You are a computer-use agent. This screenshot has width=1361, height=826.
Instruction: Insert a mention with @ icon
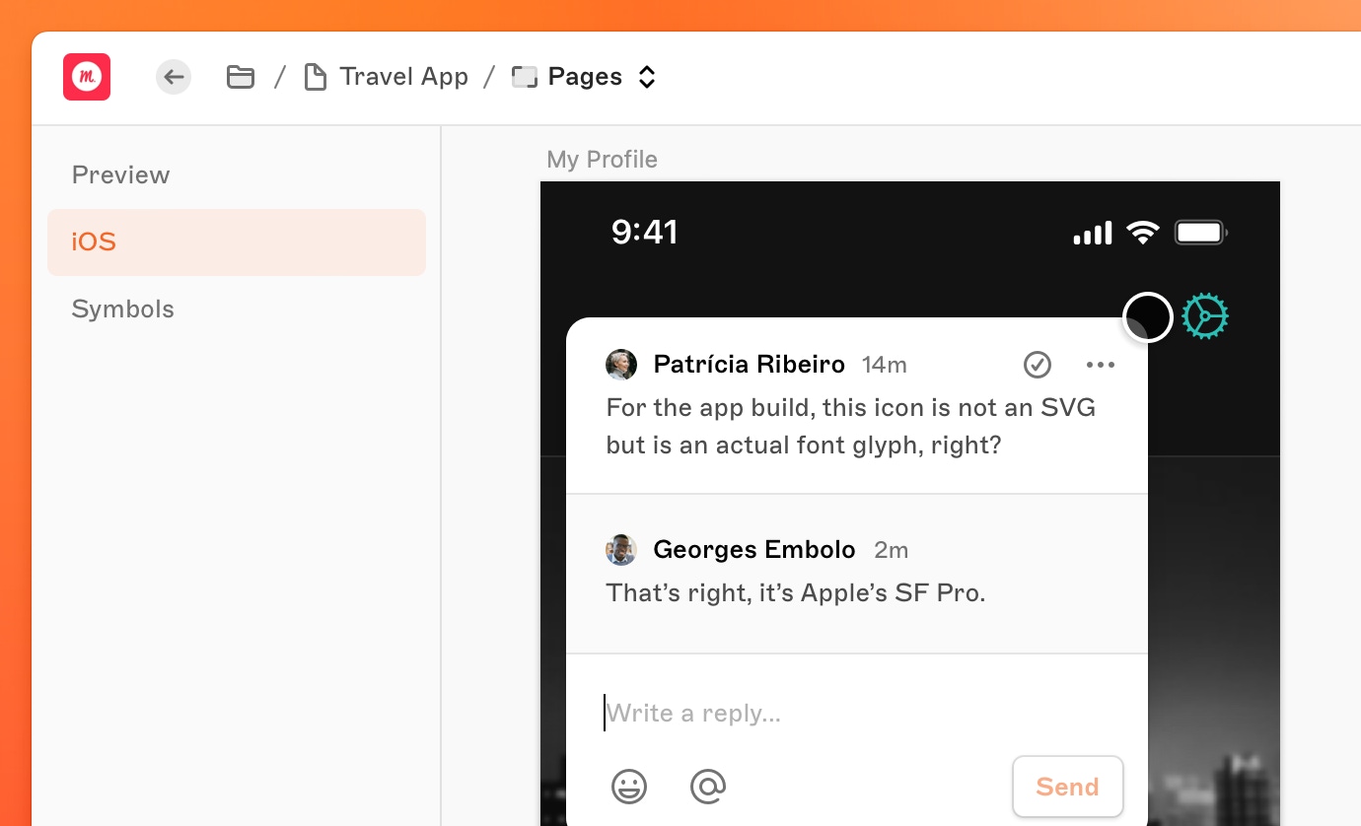[708, 787]
